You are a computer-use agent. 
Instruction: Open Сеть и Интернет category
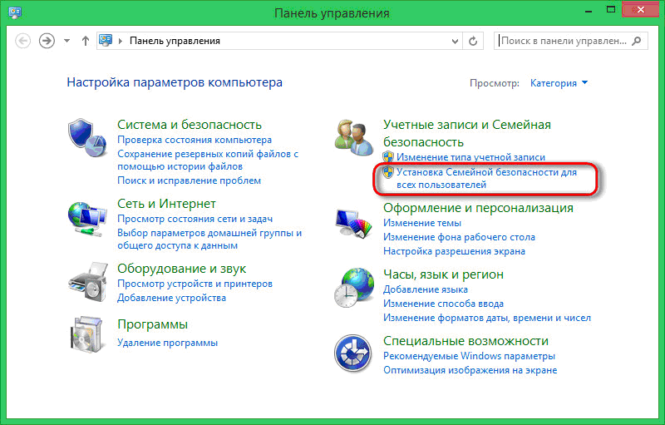click(166, 204)
